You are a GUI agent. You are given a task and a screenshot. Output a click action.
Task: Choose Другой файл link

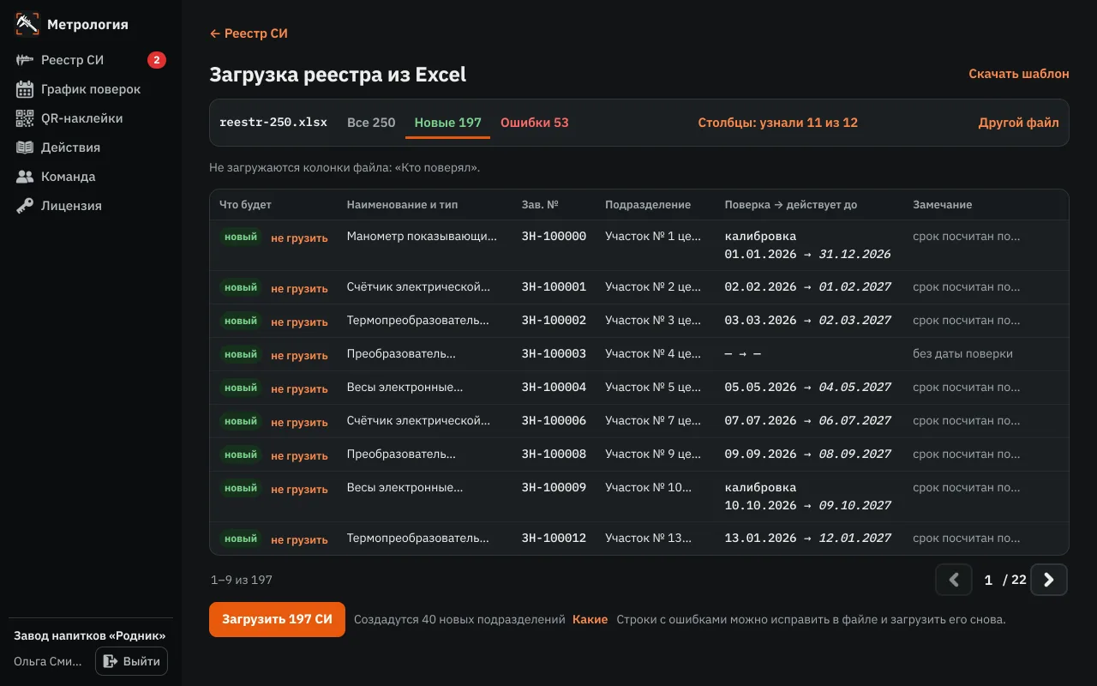(1019, 123)
